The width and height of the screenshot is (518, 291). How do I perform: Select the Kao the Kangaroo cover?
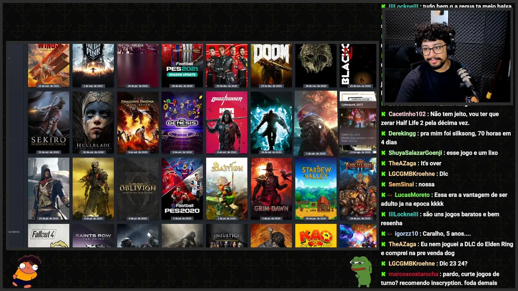coord(316,236)
